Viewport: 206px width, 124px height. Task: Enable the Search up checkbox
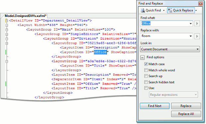146,76
